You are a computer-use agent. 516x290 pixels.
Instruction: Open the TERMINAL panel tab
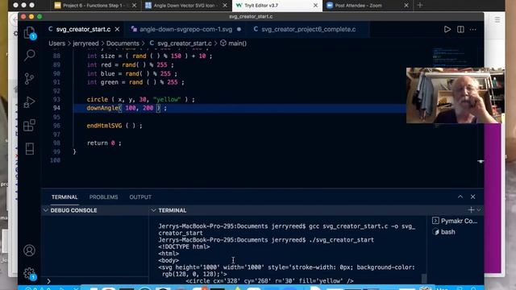coord(64,197)
